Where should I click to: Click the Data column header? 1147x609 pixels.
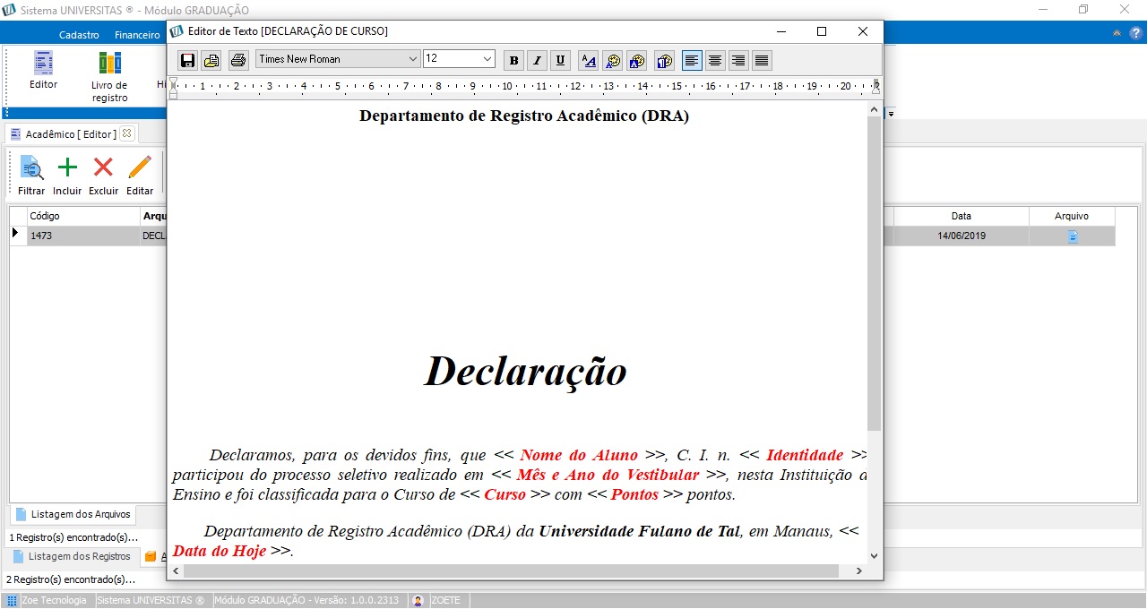point(961,216)
